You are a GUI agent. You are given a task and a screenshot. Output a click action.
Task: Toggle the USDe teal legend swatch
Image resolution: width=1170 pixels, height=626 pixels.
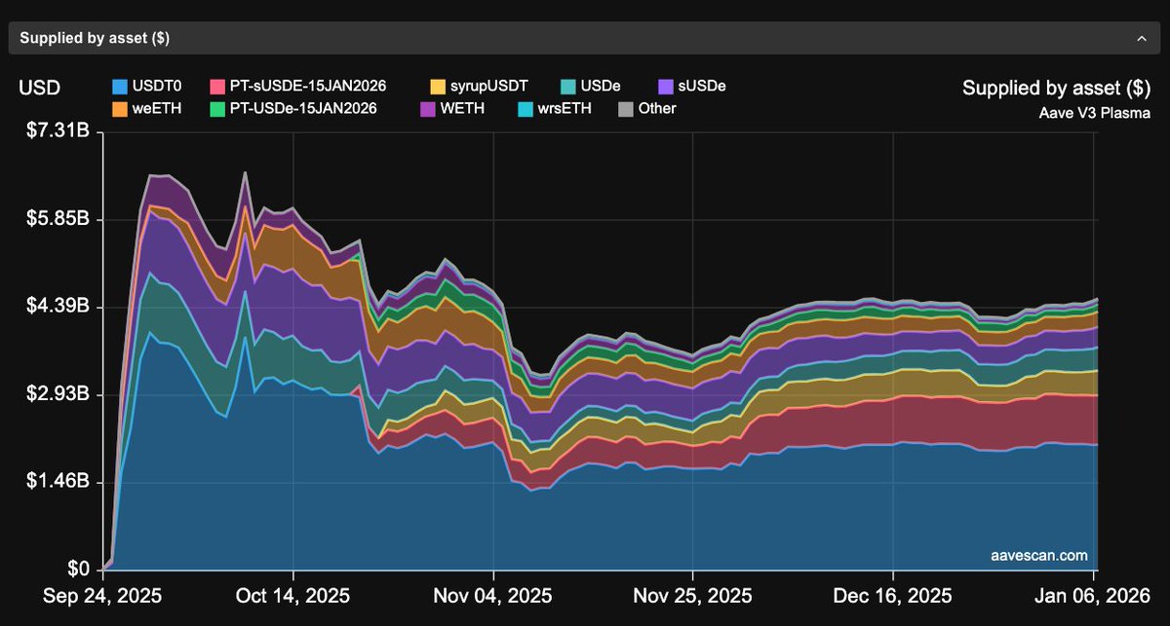point(567,87)
